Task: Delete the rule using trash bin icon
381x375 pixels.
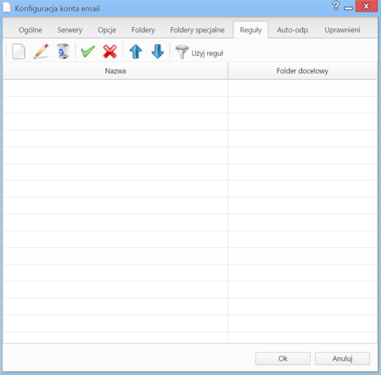Action: pyautogui.click(x=63, y=51)
